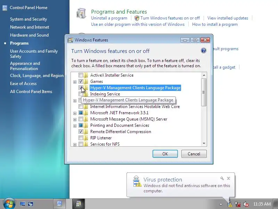The width and height of the screenshot is (278, 209).
Task: Check the RIP Listener checkbox
Action: (x=81, y=138)
